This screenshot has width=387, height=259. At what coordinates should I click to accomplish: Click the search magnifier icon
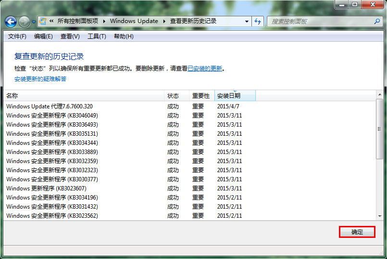click(x=377, y=22)
